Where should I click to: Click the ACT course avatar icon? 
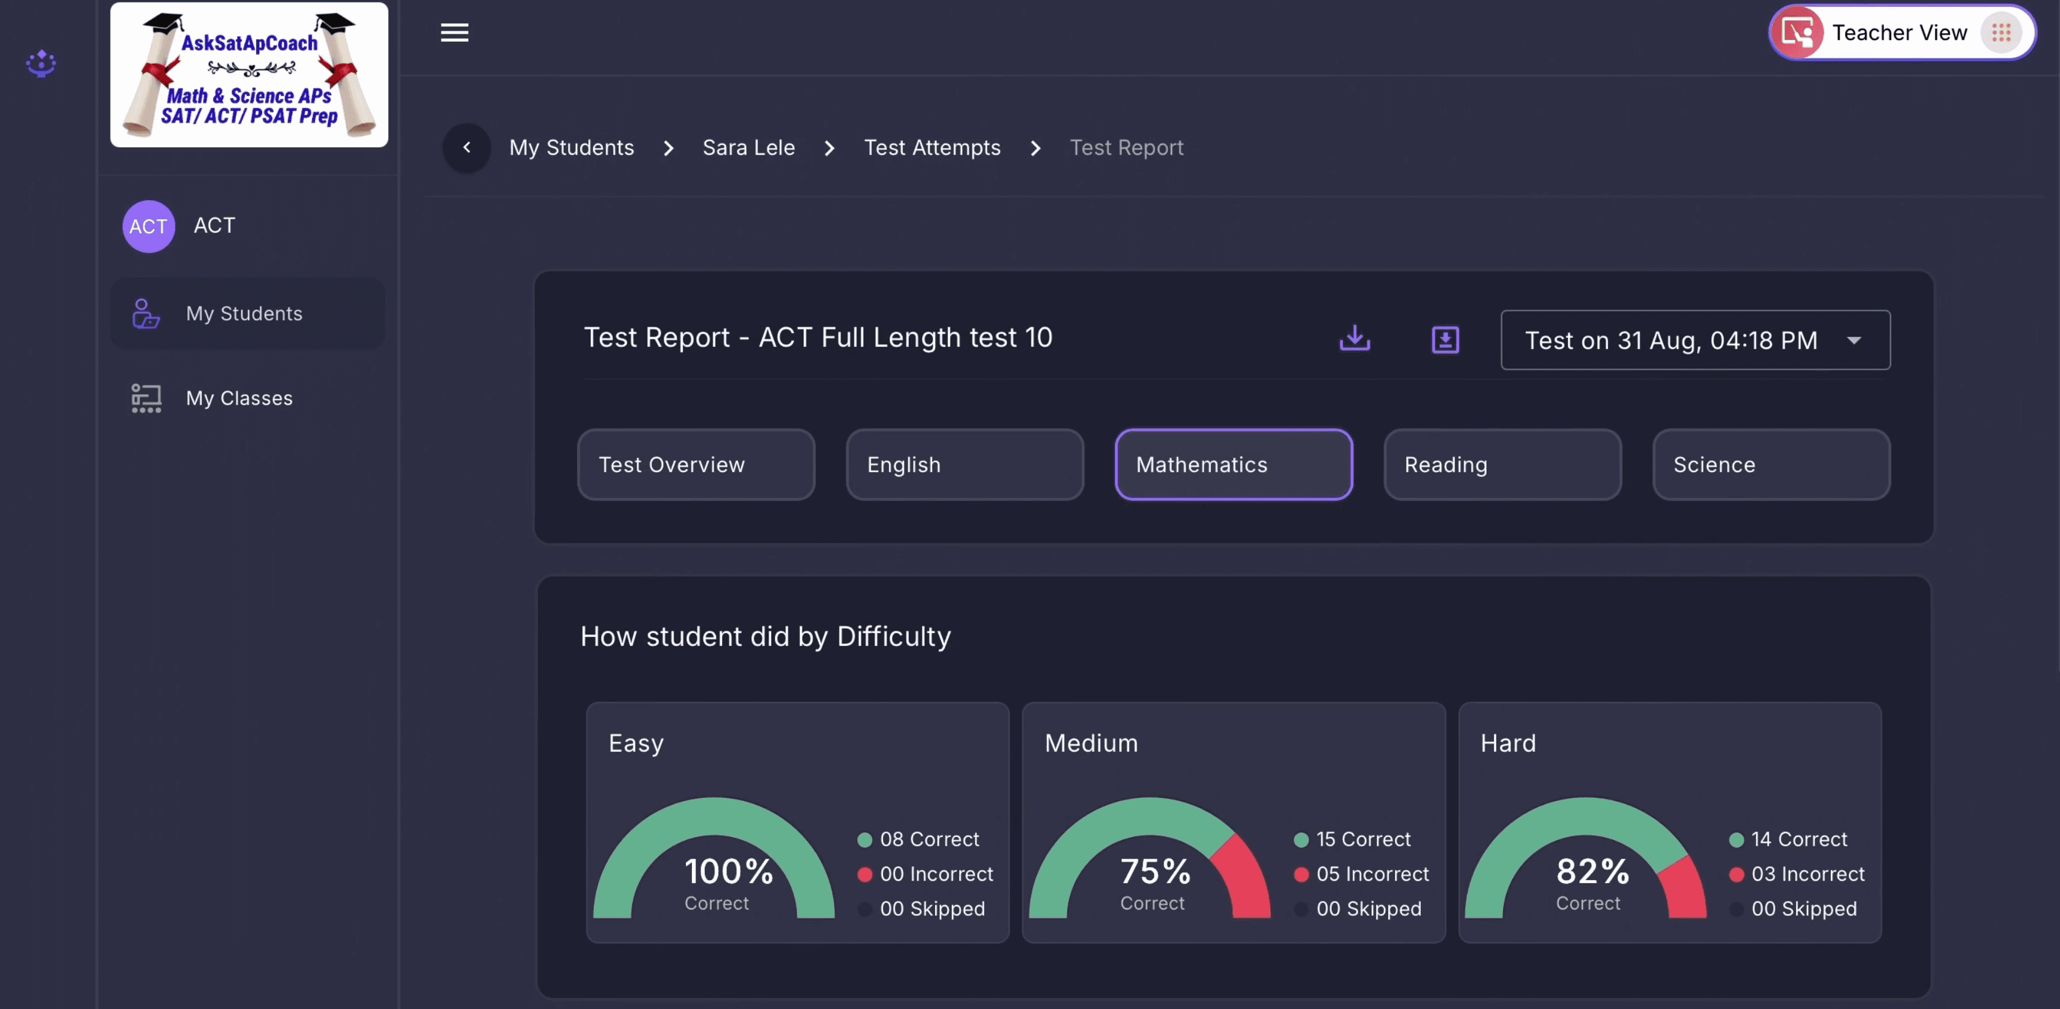[149, 226]
